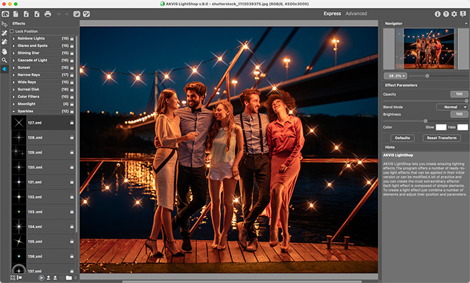Select the Zoom magnifier tool
Screen dimensions: 470x283
pyautogui.click(x=5, y=60)
